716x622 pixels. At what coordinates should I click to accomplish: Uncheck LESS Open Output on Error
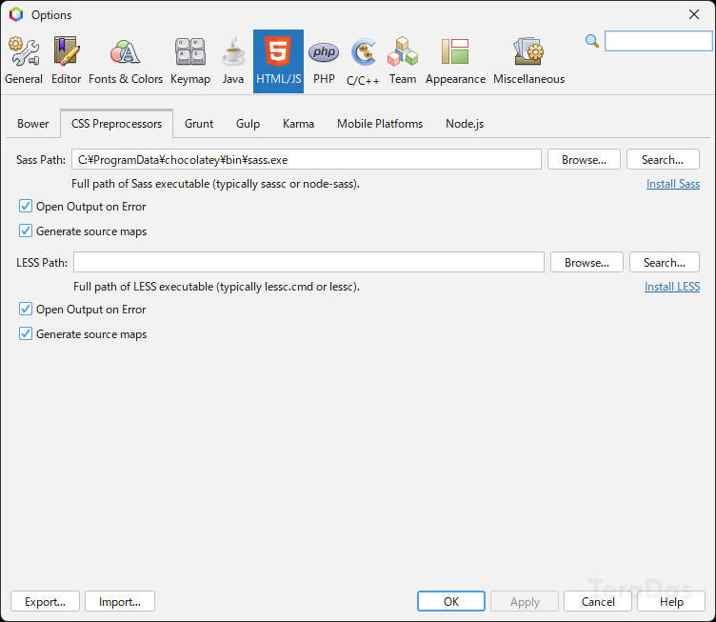pyautogui.click(x=26, y=310)
